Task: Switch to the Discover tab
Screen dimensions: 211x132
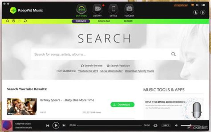Action: tap(81, 21)
